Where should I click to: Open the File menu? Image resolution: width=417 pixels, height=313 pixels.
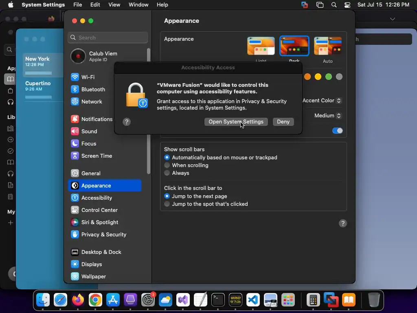[x=78, y=5]
